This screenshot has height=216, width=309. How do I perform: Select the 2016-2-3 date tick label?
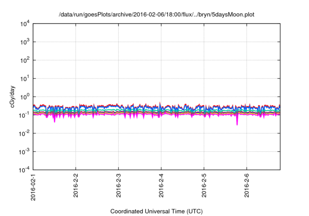point(118,185)
